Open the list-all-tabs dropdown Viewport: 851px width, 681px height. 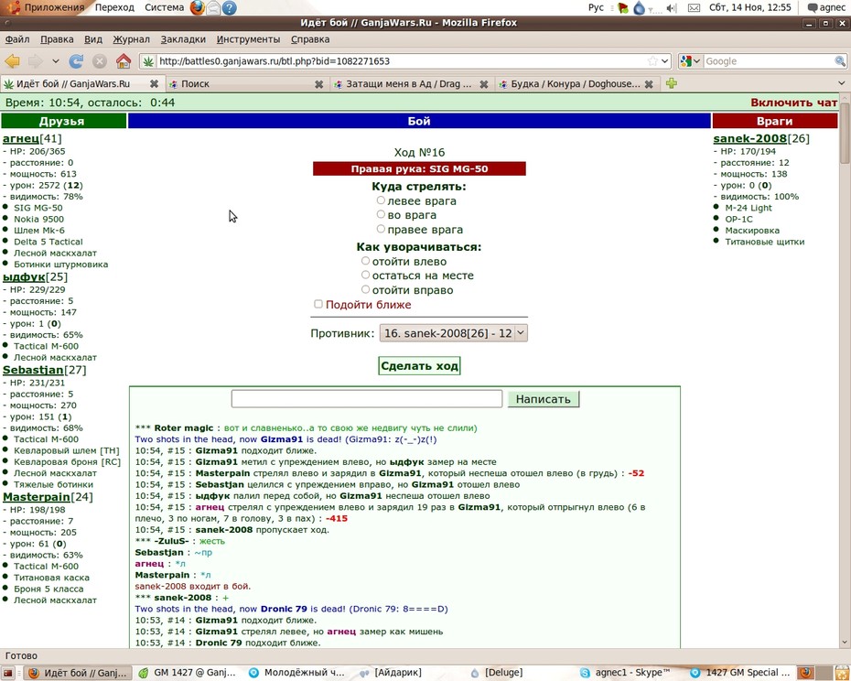[841, 83]
